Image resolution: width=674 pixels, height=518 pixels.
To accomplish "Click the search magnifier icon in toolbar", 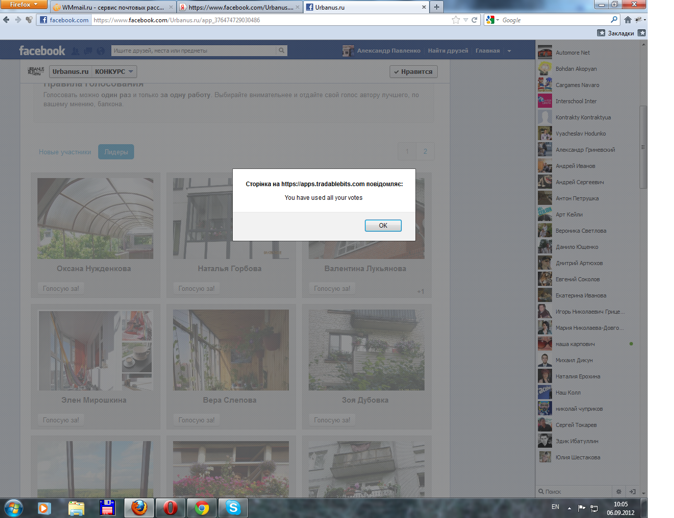I will (x=614, y=20).
